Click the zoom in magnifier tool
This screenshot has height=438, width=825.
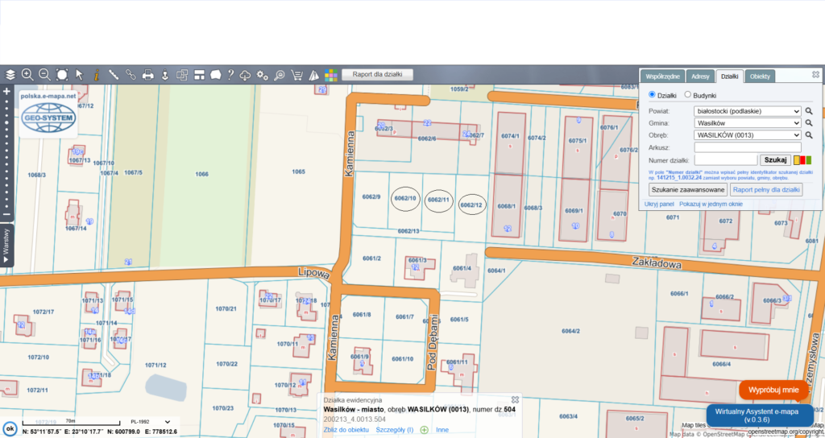27,75
